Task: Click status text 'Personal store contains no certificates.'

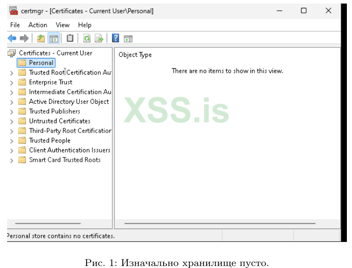Action: (x=60, y=236)
